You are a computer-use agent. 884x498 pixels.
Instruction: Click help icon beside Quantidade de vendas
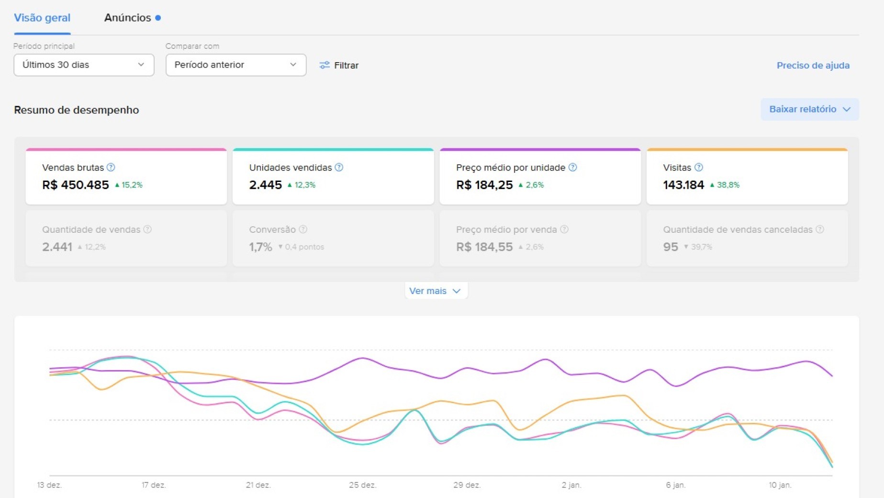[x=147, y=229]
